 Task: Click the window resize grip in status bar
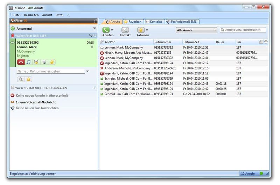(267, 174)
